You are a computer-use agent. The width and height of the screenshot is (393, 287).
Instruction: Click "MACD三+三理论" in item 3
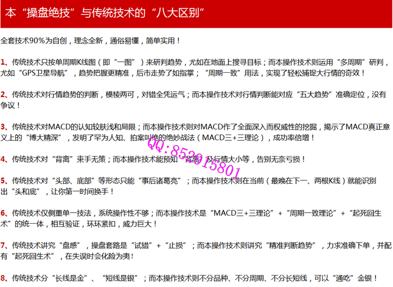[x=215, y=138]
